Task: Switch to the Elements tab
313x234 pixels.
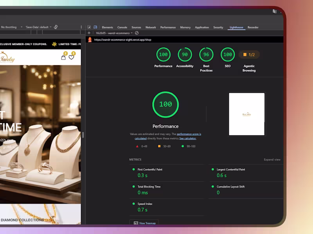Action: (107, 27)
